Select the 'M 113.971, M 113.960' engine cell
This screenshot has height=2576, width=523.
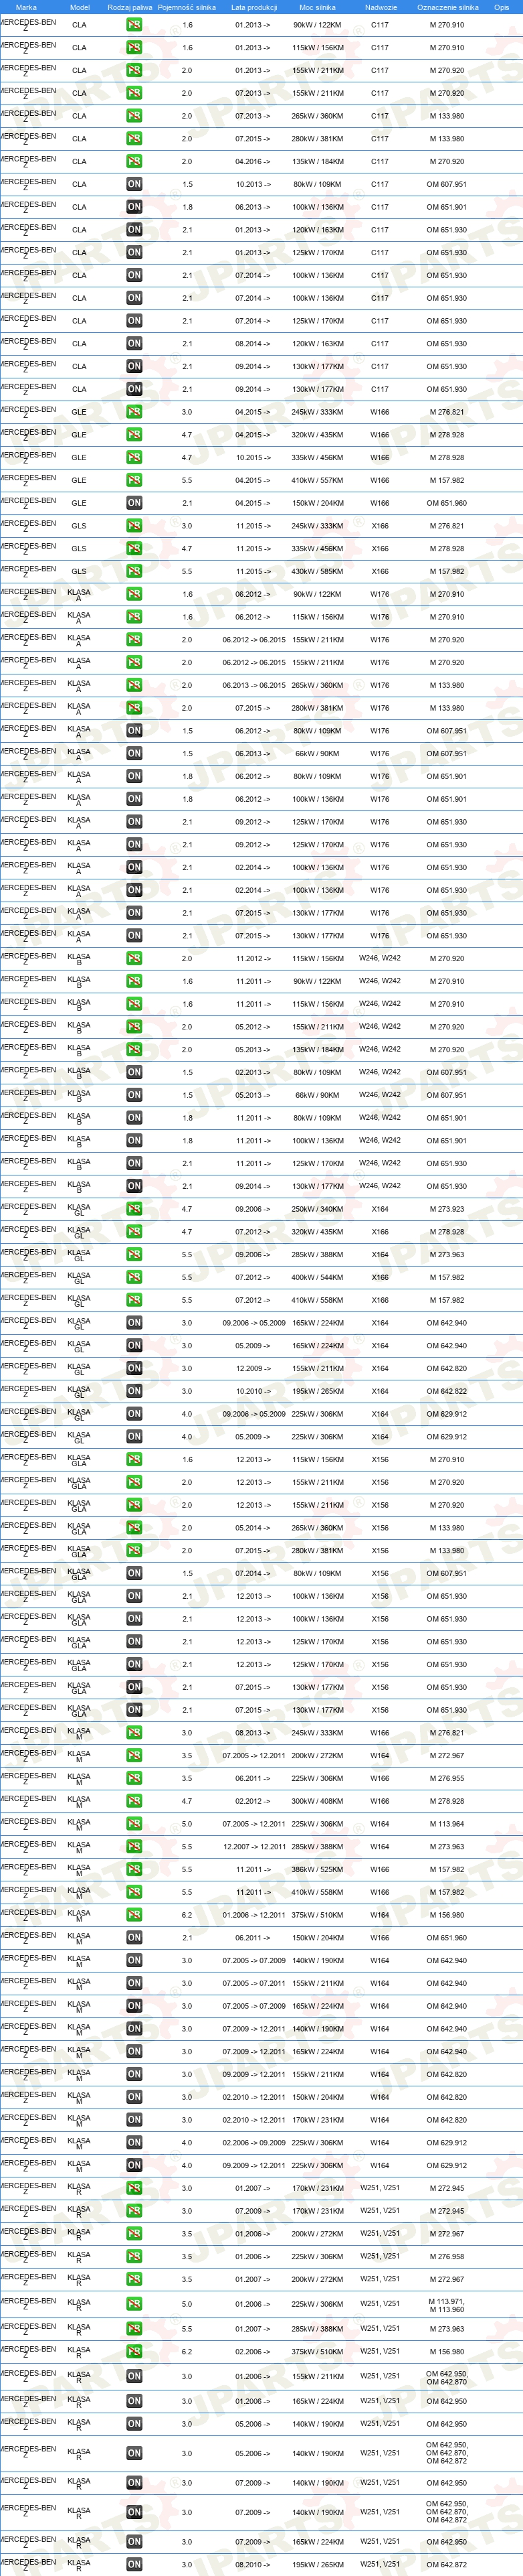point(446,2305)
